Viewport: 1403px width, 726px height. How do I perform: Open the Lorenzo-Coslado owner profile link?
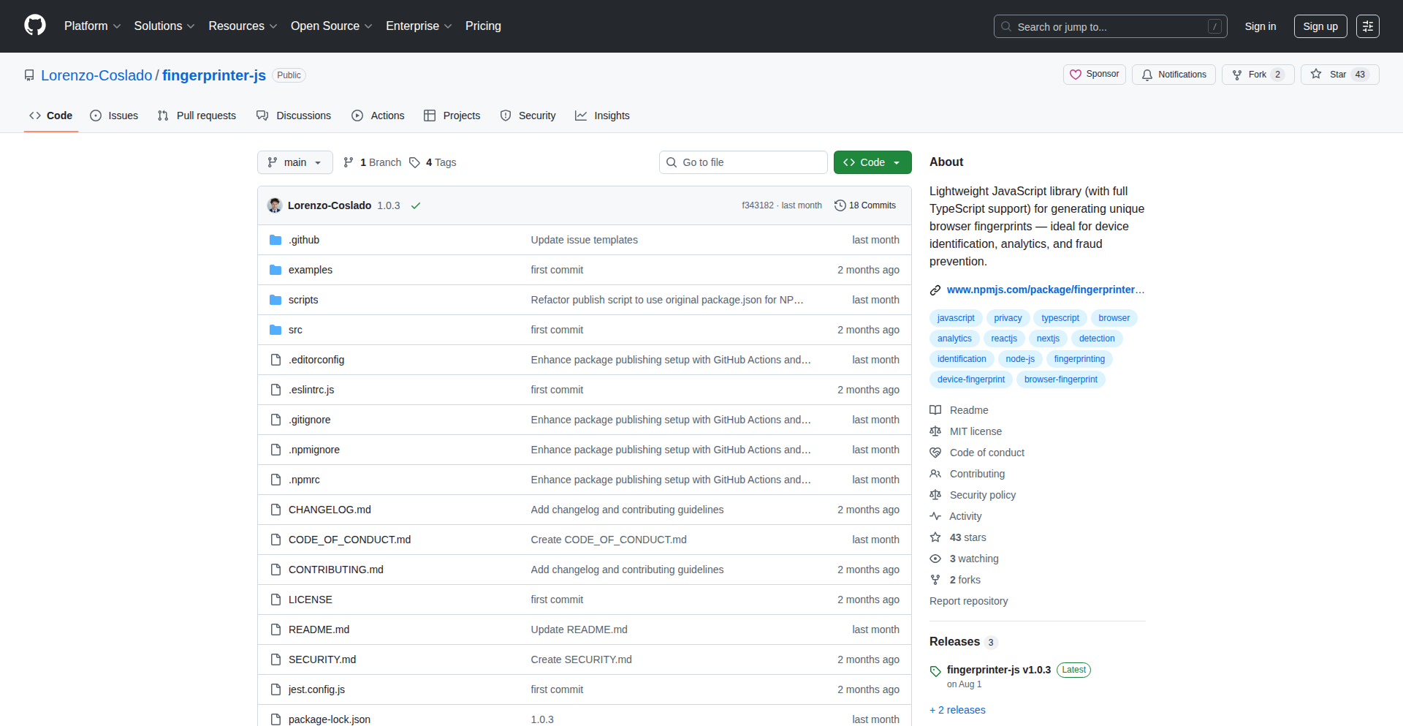point(96,75)
